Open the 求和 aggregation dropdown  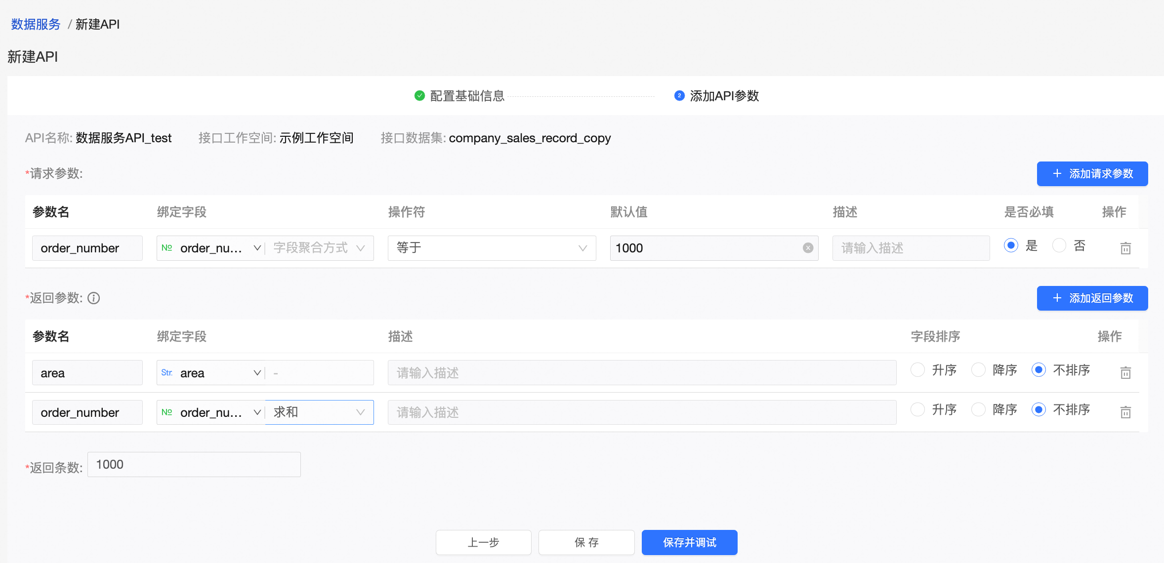[319, 412]
